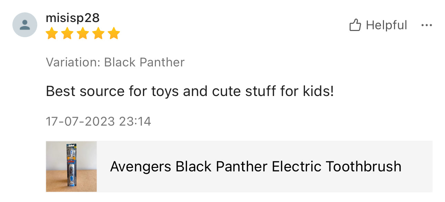
Task: Click the word "Best" in the review
Action: [61, 91]
